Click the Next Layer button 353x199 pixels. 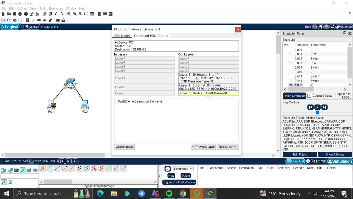pyautogui.click(x=227, y=147)
